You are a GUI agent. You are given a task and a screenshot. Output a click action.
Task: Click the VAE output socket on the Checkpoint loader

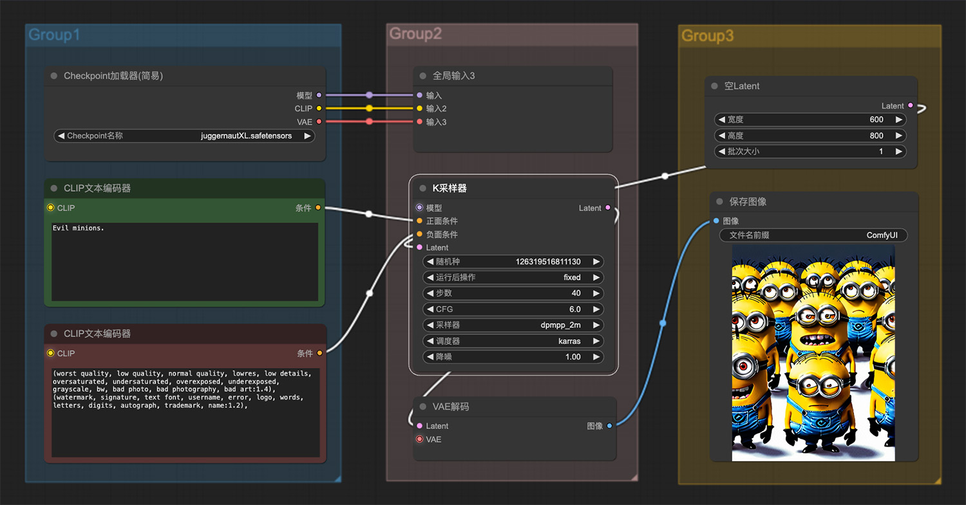click(319, 122)
